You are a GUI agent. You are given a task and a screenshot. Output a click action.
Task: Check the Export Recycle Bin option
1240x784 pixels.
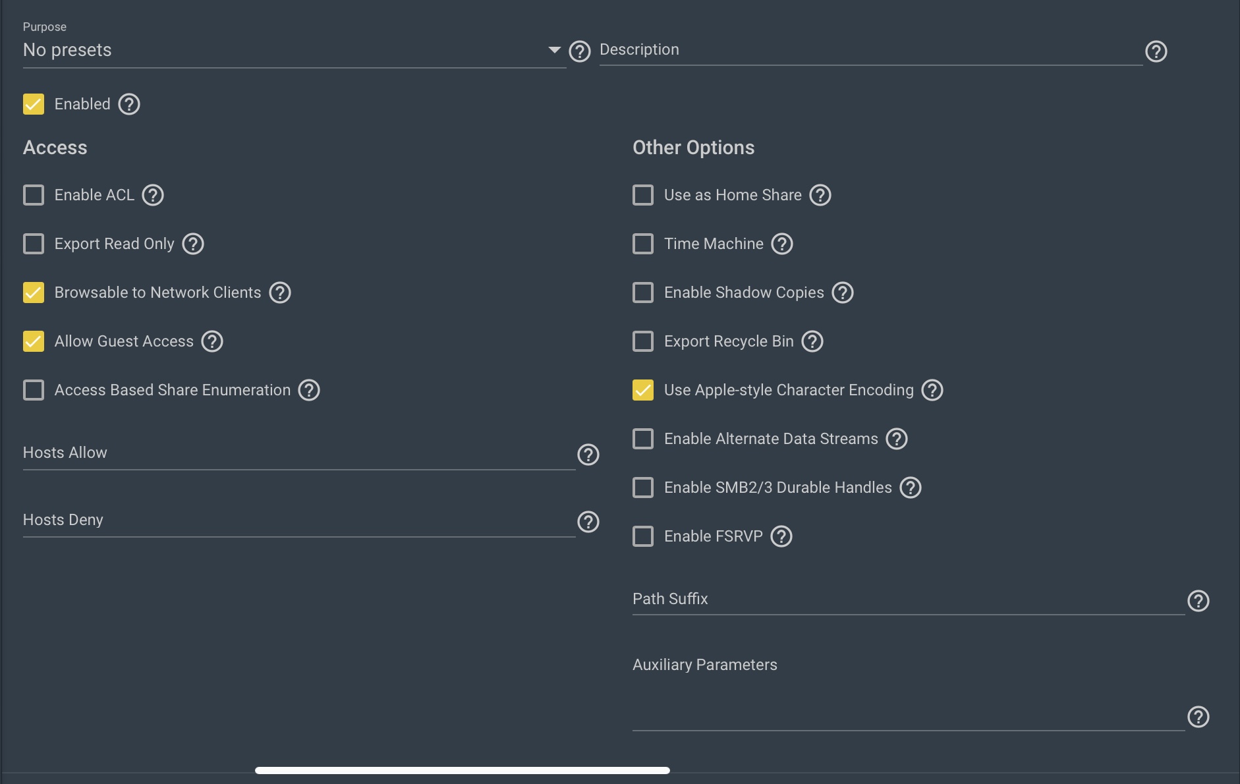(643, 341)
